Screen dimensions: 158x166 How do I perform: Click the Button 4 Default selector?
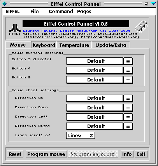click(95, 71)
